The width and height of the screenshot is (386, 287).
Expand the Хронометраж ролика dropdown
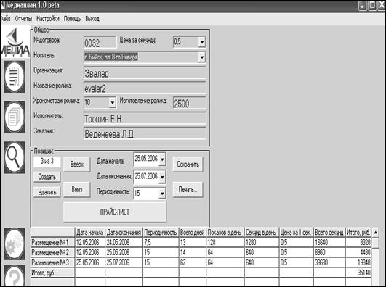click(x=113, y=102)
